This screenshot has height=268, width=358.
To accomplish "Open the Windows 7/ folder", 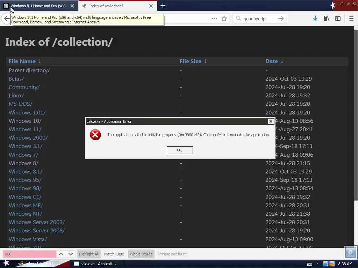I will (23, 155).
